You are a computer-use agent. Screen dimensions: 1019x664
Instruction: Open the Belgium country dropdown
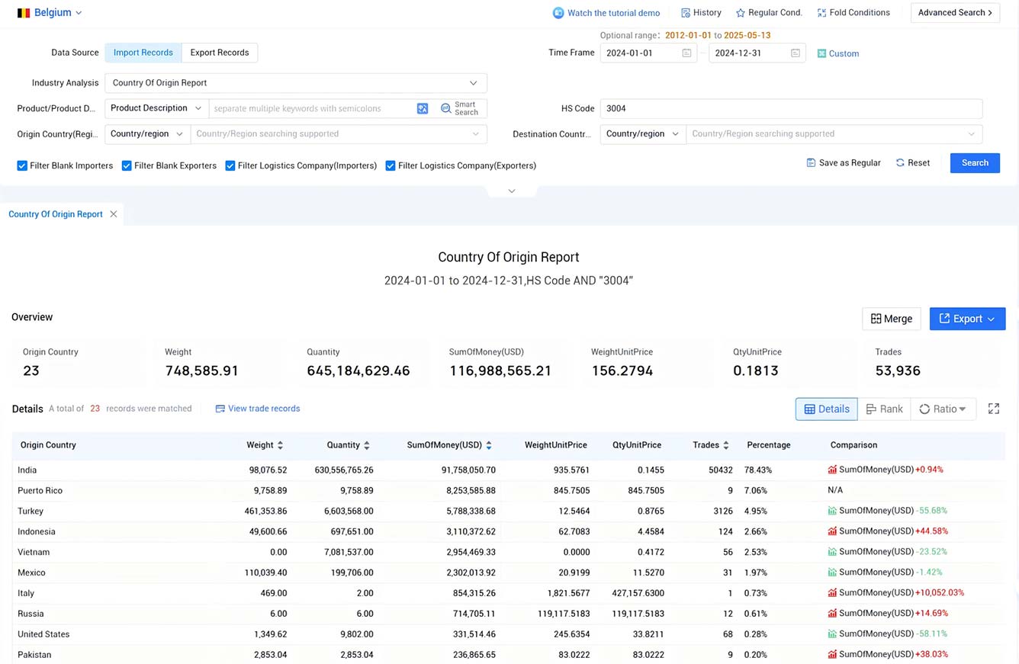point(50,13)
